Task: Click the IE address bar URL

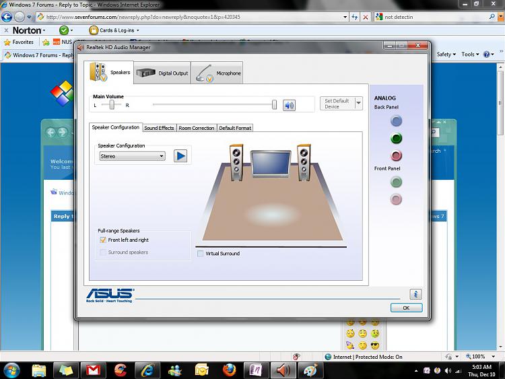Action: tap(143, 17)
